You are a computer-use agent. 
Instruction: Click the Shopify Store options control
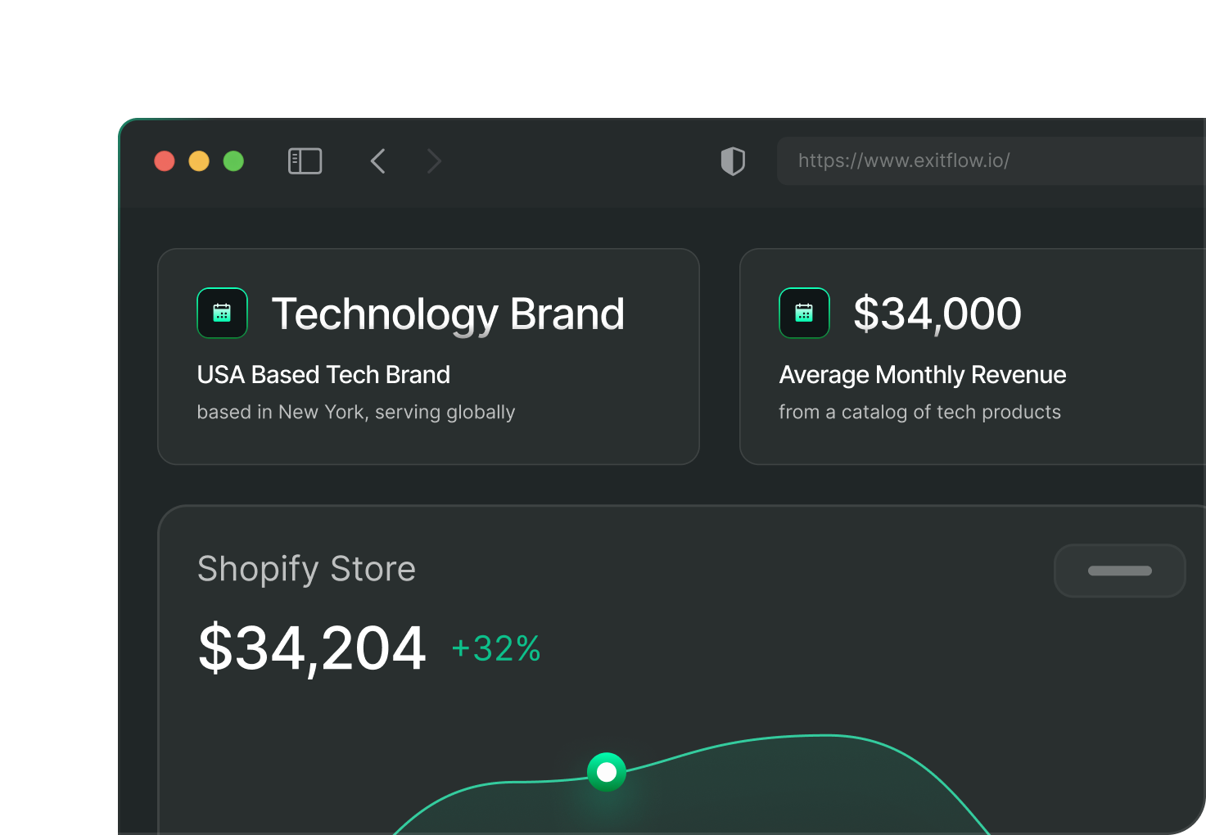pyautogui.click(x=1119, y=571)
